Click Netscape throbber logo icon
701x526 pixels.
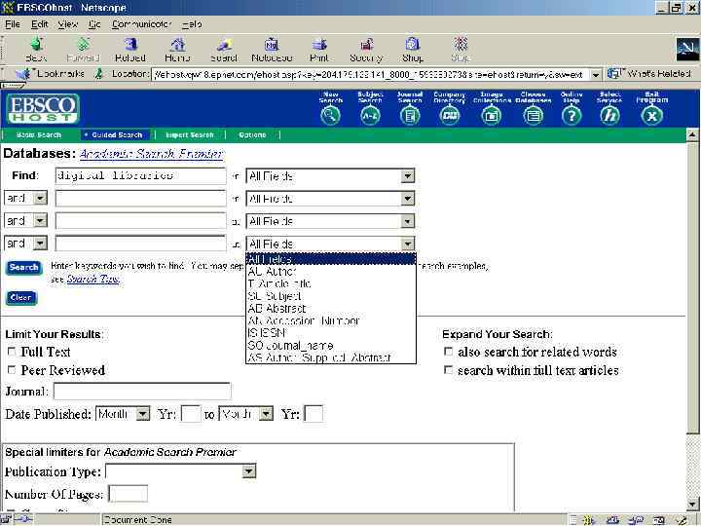tap(687, 50)
